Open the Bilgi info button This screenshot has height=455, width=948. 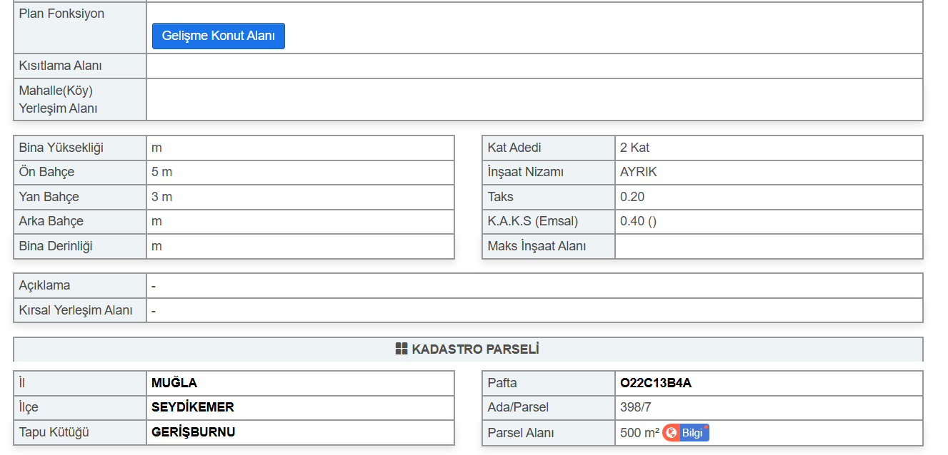point(693,433)
